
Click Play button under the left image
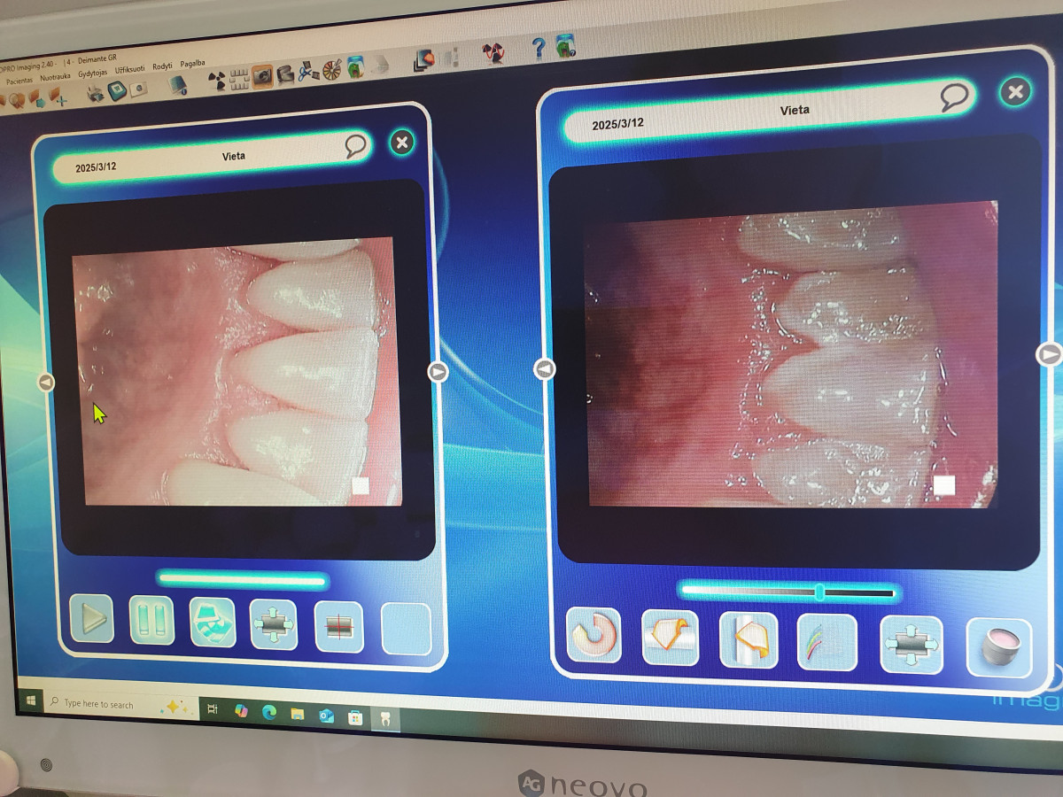tap(92, 618)
